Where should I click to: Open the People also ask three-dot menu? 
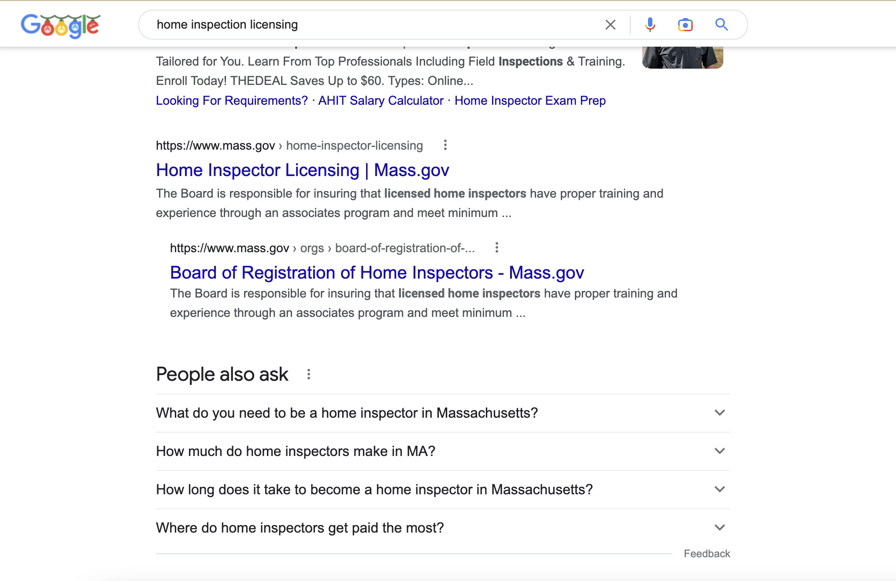309,375
